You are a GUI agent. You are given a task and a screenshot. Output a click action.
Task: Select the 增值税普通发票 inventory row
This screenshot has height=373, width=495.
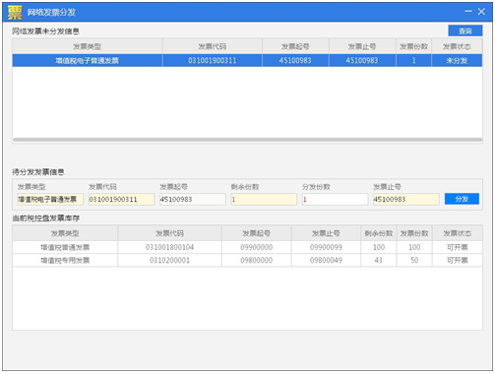[247, 247]
